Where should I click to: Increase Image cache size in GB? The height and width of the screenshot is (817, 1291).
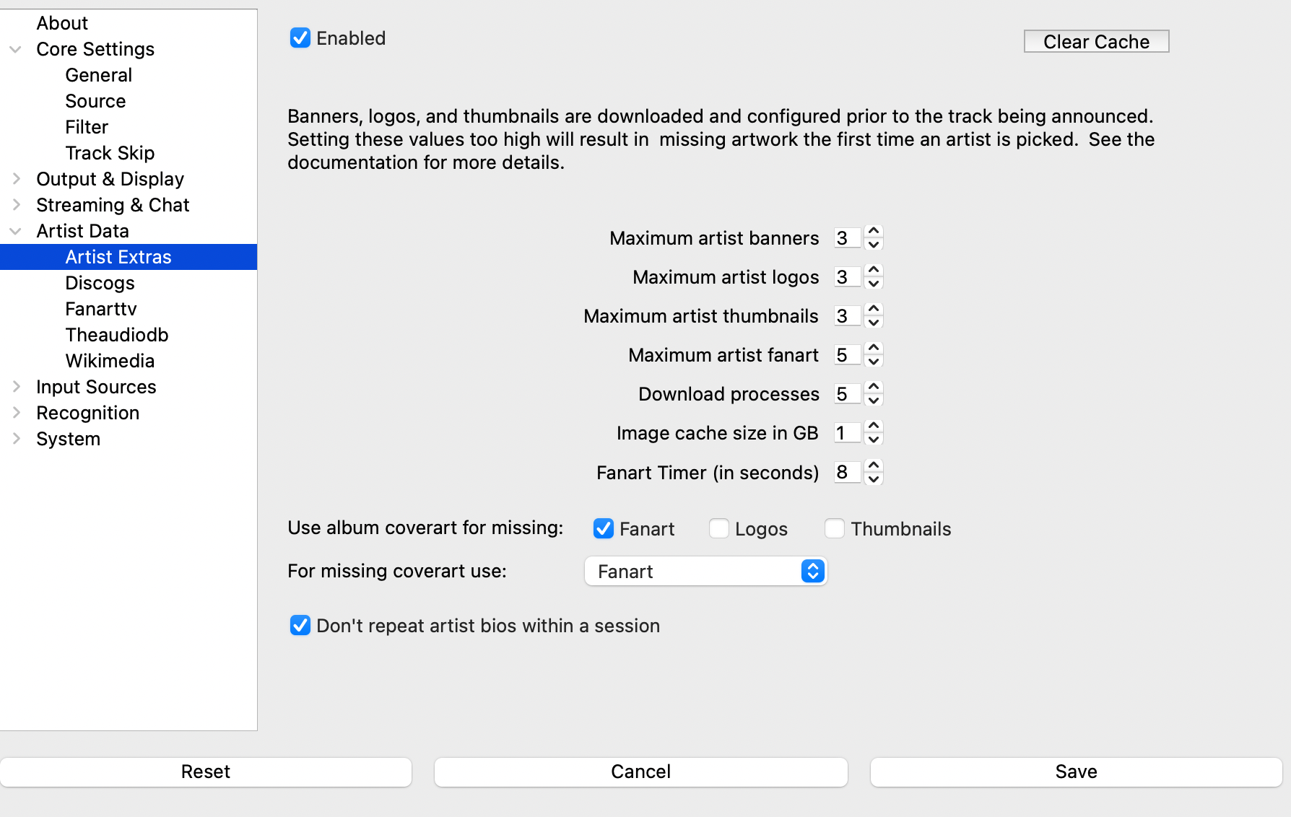[x=874, y=427]
